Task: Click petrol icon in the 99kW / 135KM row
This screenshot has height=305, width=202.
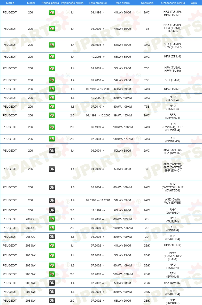Action: coord(52,115)
